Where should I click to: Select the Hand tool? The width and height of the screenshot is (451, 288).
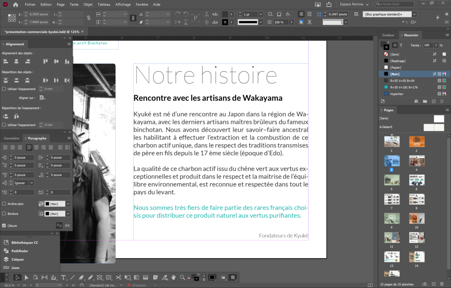coord(174,277)
